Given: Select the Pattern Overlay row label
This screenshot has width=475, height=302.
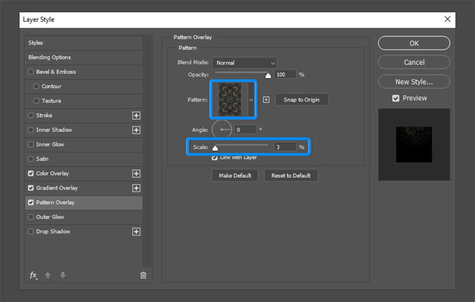Looking at the screenshot, I should (x=55, y=202).
